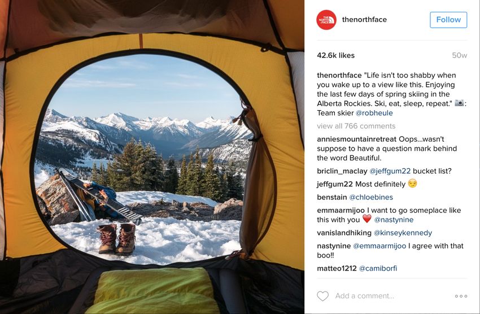Follow thenorthface account
480x314 pixels.
pos(448,20)
